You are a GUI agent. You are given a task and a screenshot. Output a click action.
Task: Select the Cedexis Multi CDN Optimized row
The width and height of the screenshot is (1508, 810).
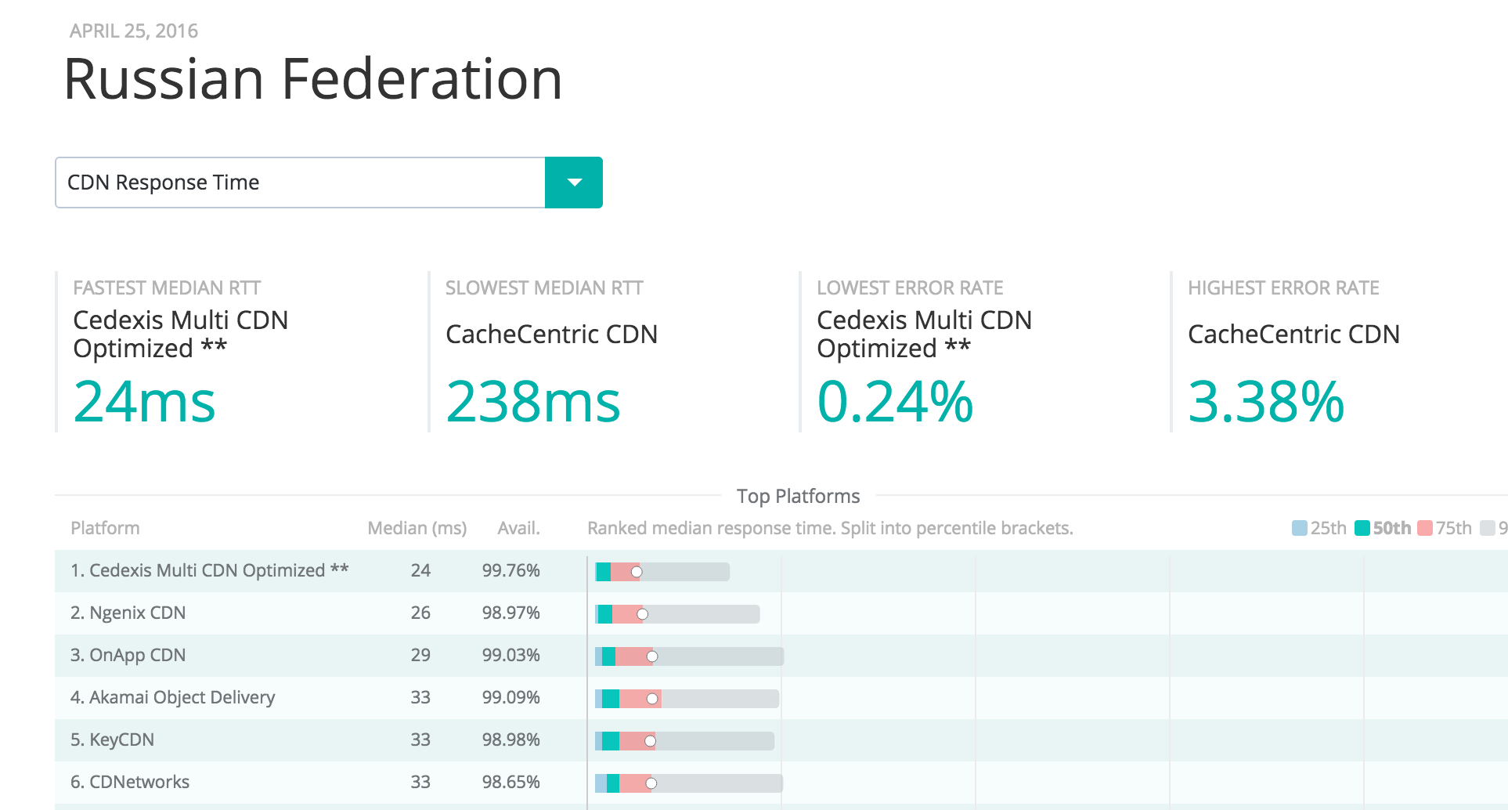[781, 571]
